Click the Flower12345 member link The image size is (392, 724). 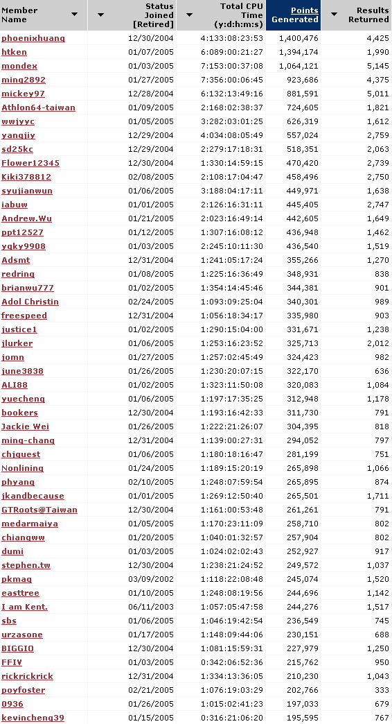click(30, 163)
